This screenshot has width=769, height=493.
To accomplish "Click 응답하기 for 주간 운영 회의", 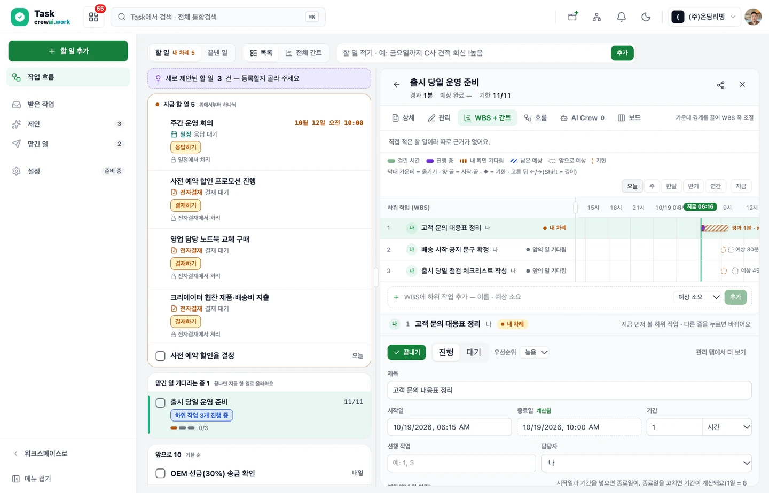I will click(185, 147).
